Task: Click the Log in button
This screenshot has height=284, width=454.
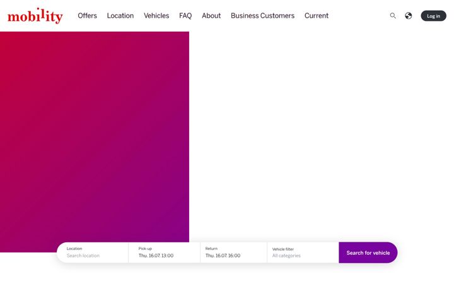Action: [433, 16]
